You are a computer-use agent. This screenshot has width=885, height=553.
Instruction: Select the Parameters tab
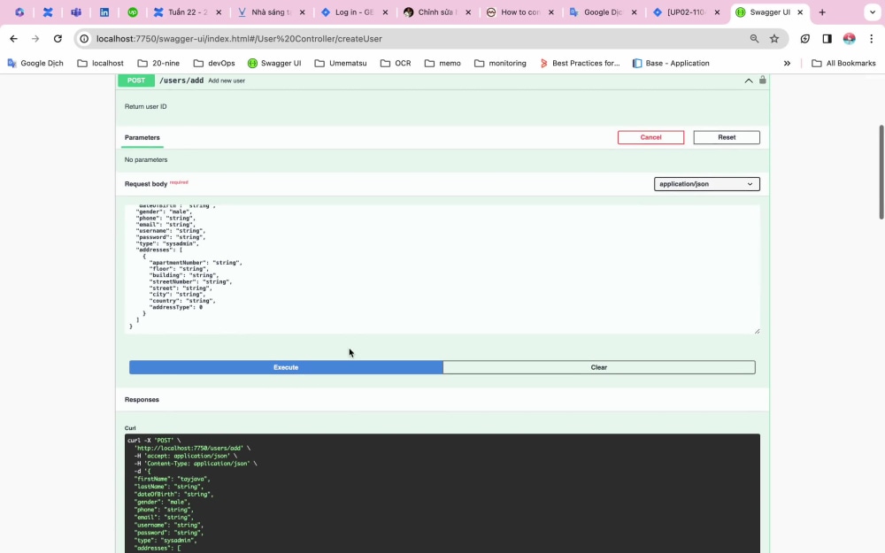(142, 138)
